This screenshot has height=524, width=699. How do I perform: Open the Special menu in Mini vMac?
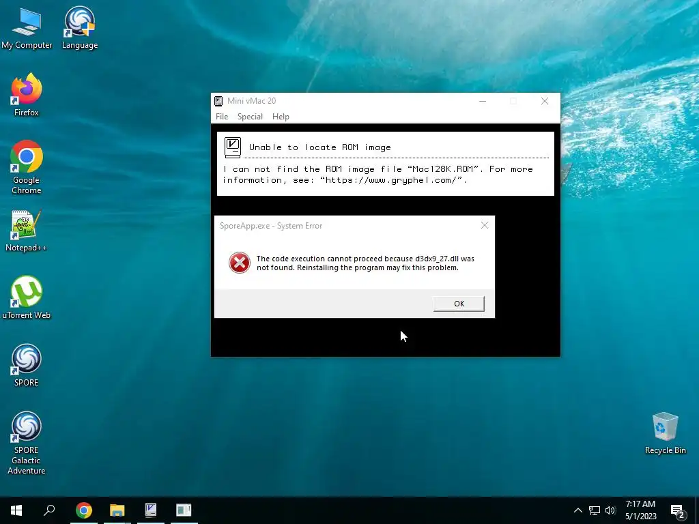tap(250, 116)
